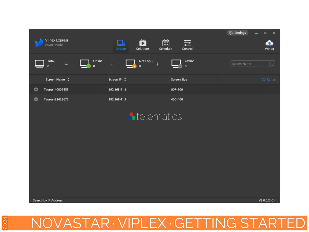Click the Screen Name search field
This screenshot has width=309, height=232.
(x=249, y=64)
